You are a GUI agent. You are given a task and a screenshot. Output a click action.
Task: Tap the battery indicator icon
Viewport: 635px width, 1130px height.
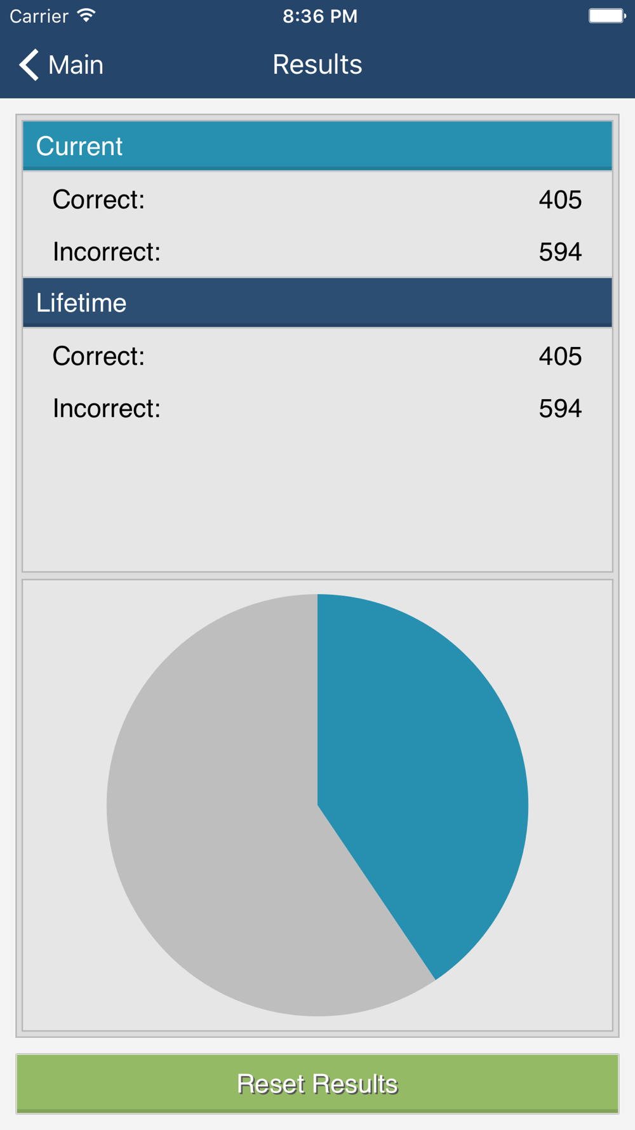coord(607,16)
